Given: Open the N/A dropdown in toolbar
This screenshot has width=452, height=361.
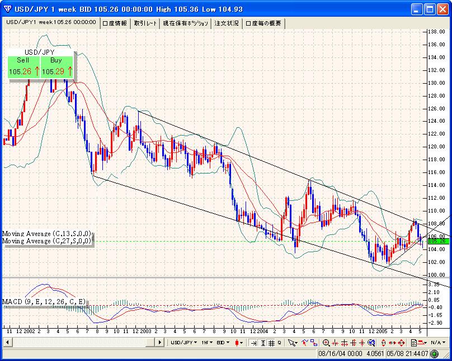Looking at the screenshot, I should [x=438, y=343].
